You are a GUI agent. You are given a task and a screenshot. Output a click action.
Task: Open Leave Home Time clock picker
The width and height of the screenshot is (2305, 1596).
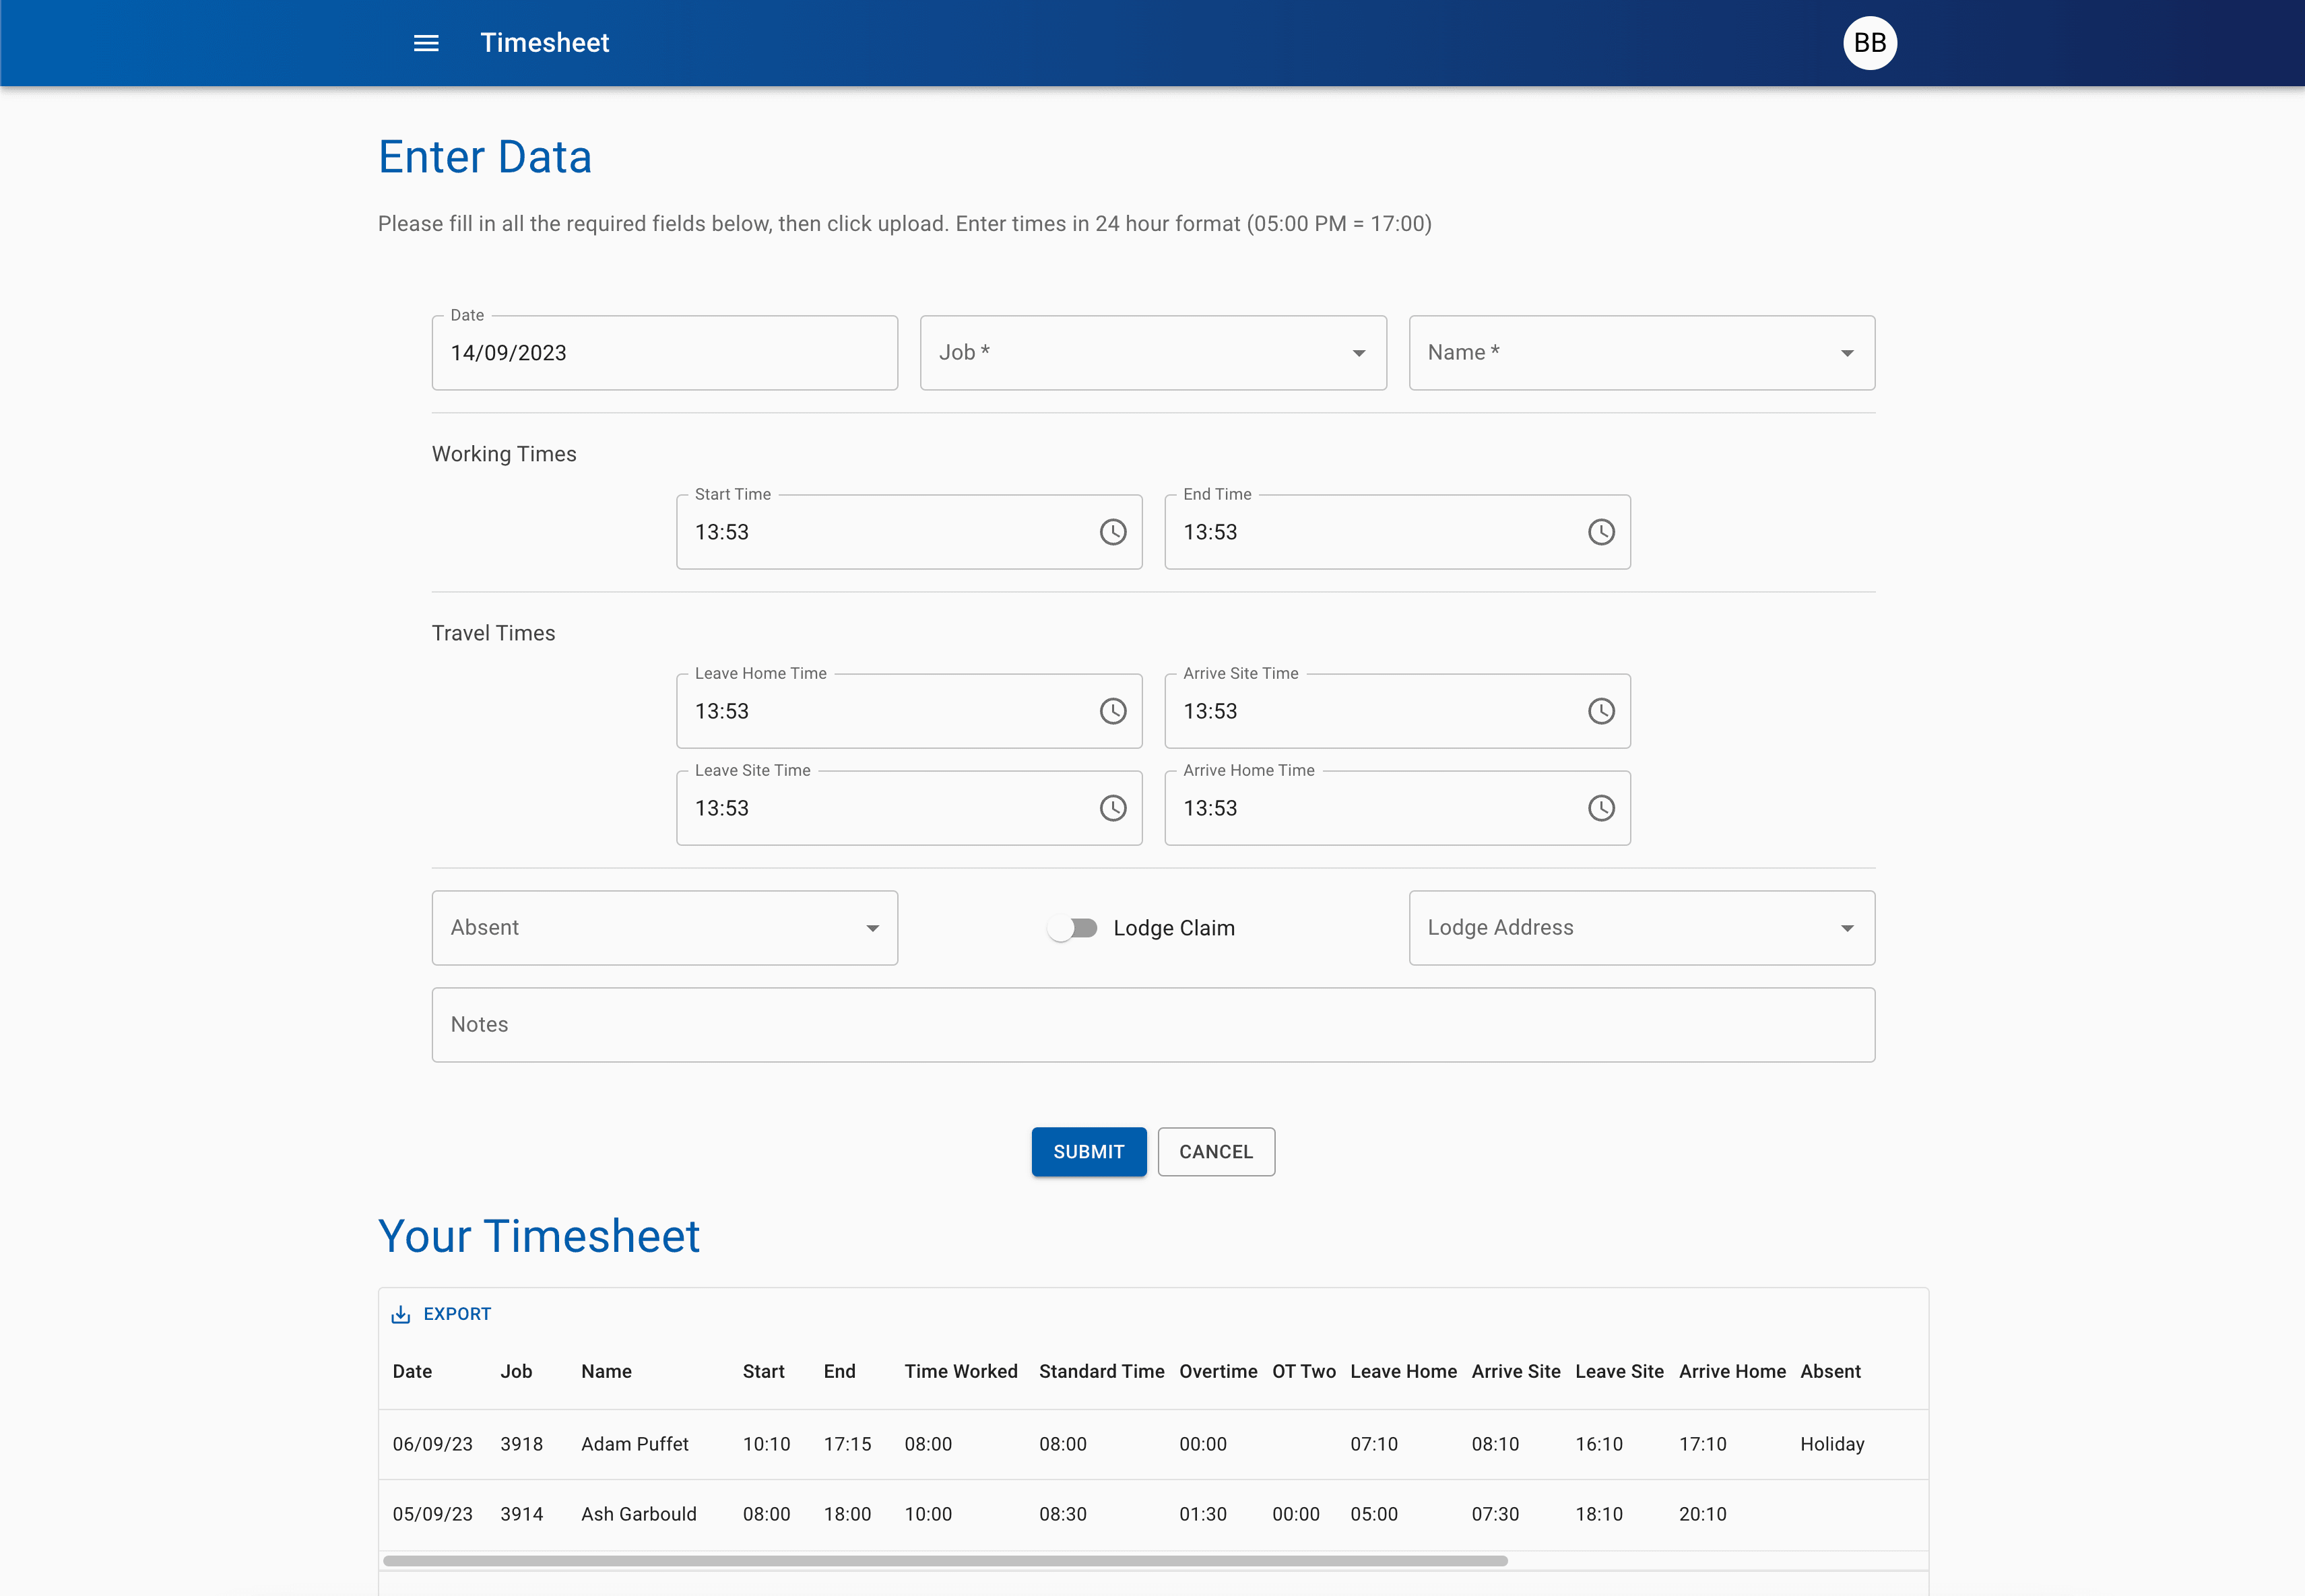tap(1112, 711)
